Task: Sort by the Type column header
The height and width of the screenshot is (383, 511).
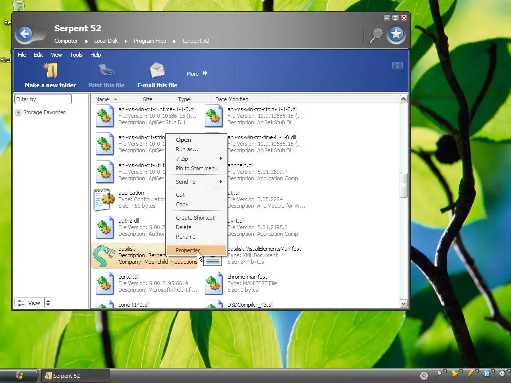Action: 192,99
